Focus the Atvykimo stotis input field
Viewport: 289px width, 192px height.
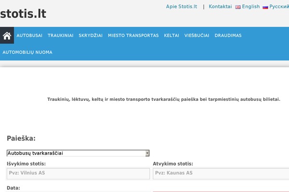(x=221, y=173)
